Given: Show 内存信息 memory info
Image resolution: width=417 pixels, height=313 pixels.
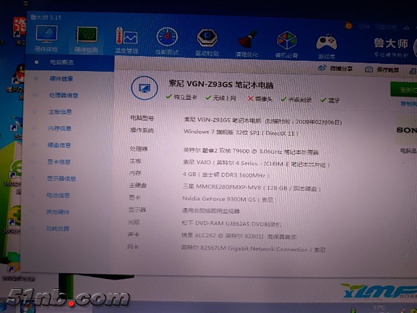Looking at the screenshot, I should [60, 128].
